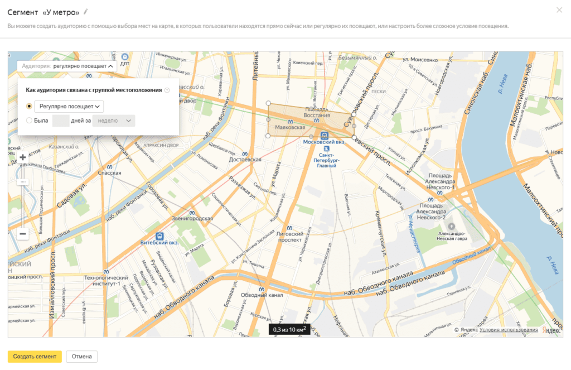Click the 'Обводный канал' station label
Screen dimensions: 571x370
coord(262,295)
